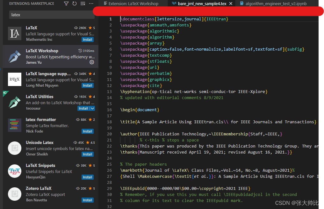Click publisher name tecosaur
Viewport: 324px width, 209px height.
33,108
